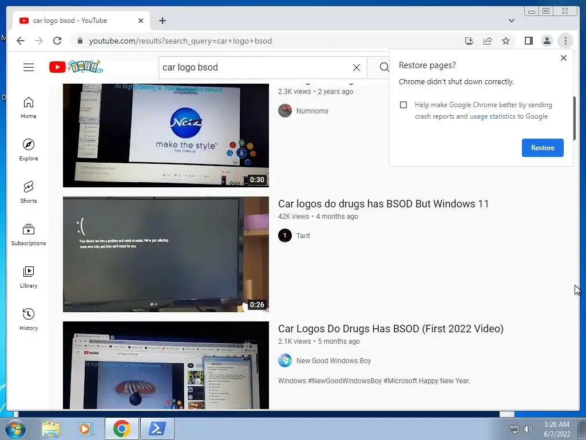The height and width of the screenshot is (440, 586).
Task: Click the '42K views' text
Action: 294,217
